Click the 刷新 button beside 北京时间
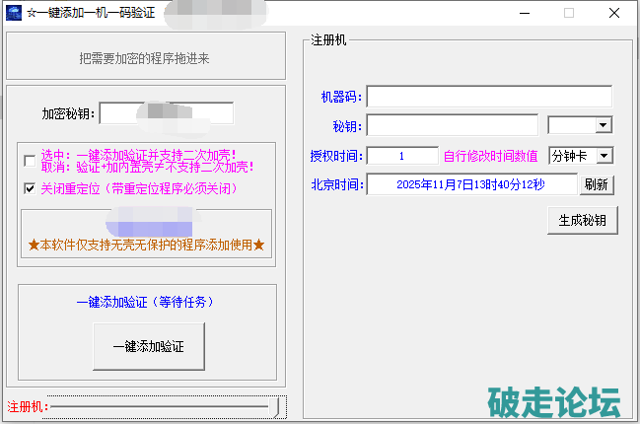This screenshot has height=424, width=640. click(x=598, y=184)
